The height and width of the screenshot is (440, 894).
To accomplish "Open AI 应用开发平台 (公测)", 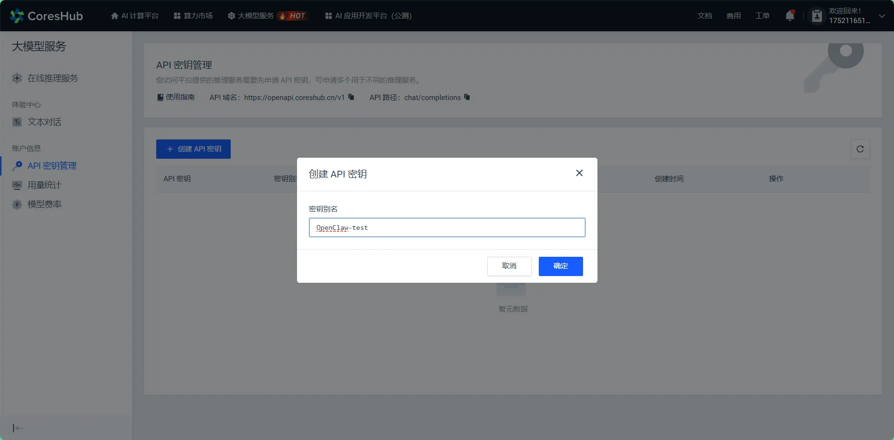I will coord(368,16).
